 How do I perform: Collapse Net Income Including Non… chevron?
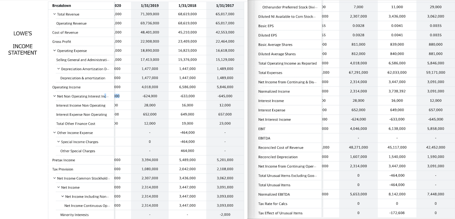[x=62, y=196]
